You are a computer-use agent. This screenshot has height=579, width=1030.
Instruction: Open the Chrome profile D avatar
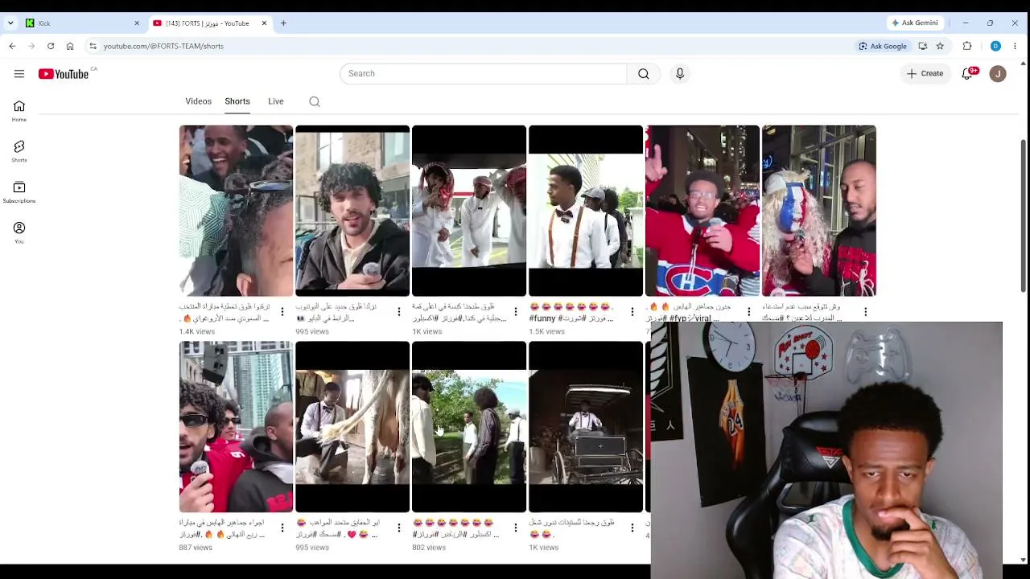(x=995, y=46)
